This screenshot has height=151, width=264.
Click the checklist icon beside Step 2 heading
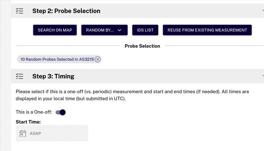20,11
